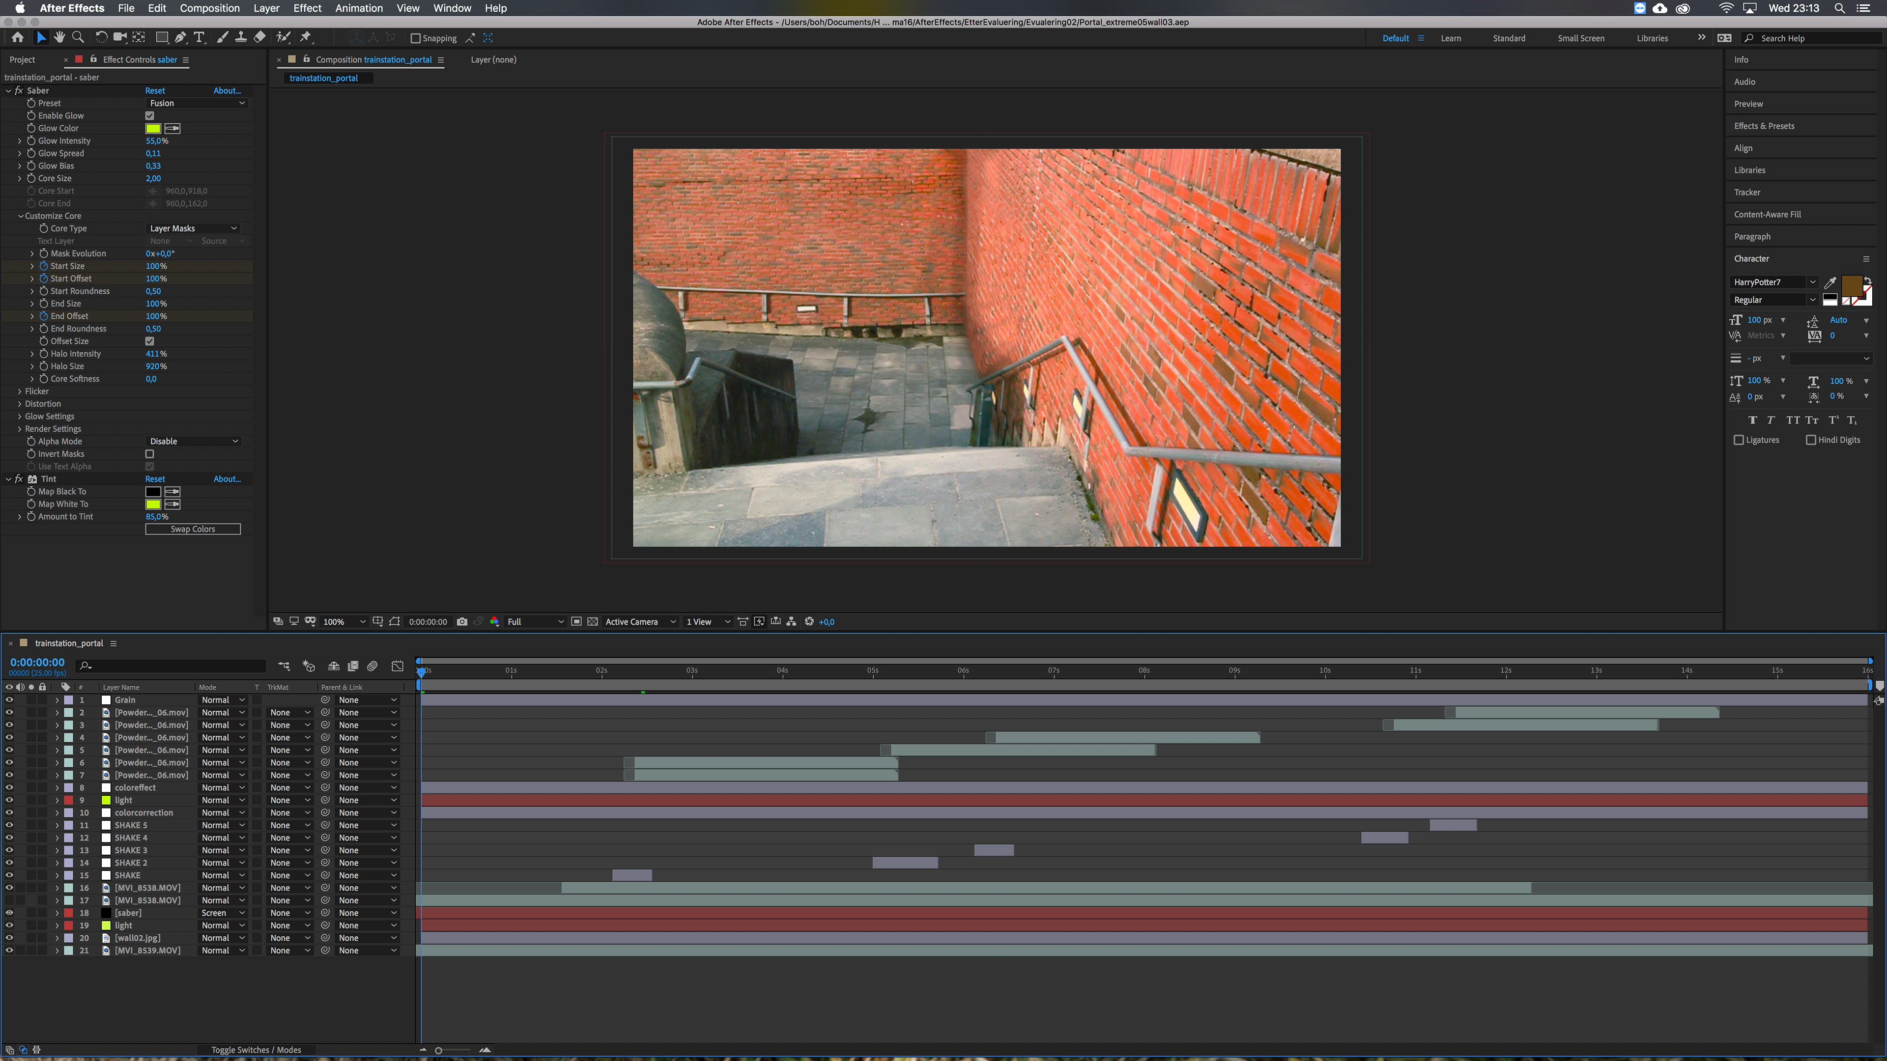Image resolution: width=1887 pixels, height=1061 pixels.
Task: Open the Core Type dropdown
Action: tap(194, 228)
